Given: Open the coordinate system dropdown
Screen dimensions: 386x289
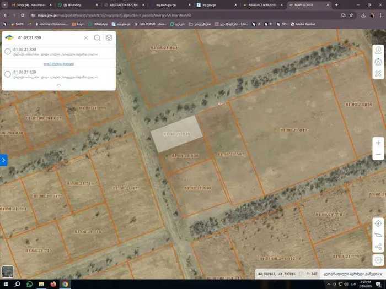Looking at the screenshot, I should click(351, 274).
